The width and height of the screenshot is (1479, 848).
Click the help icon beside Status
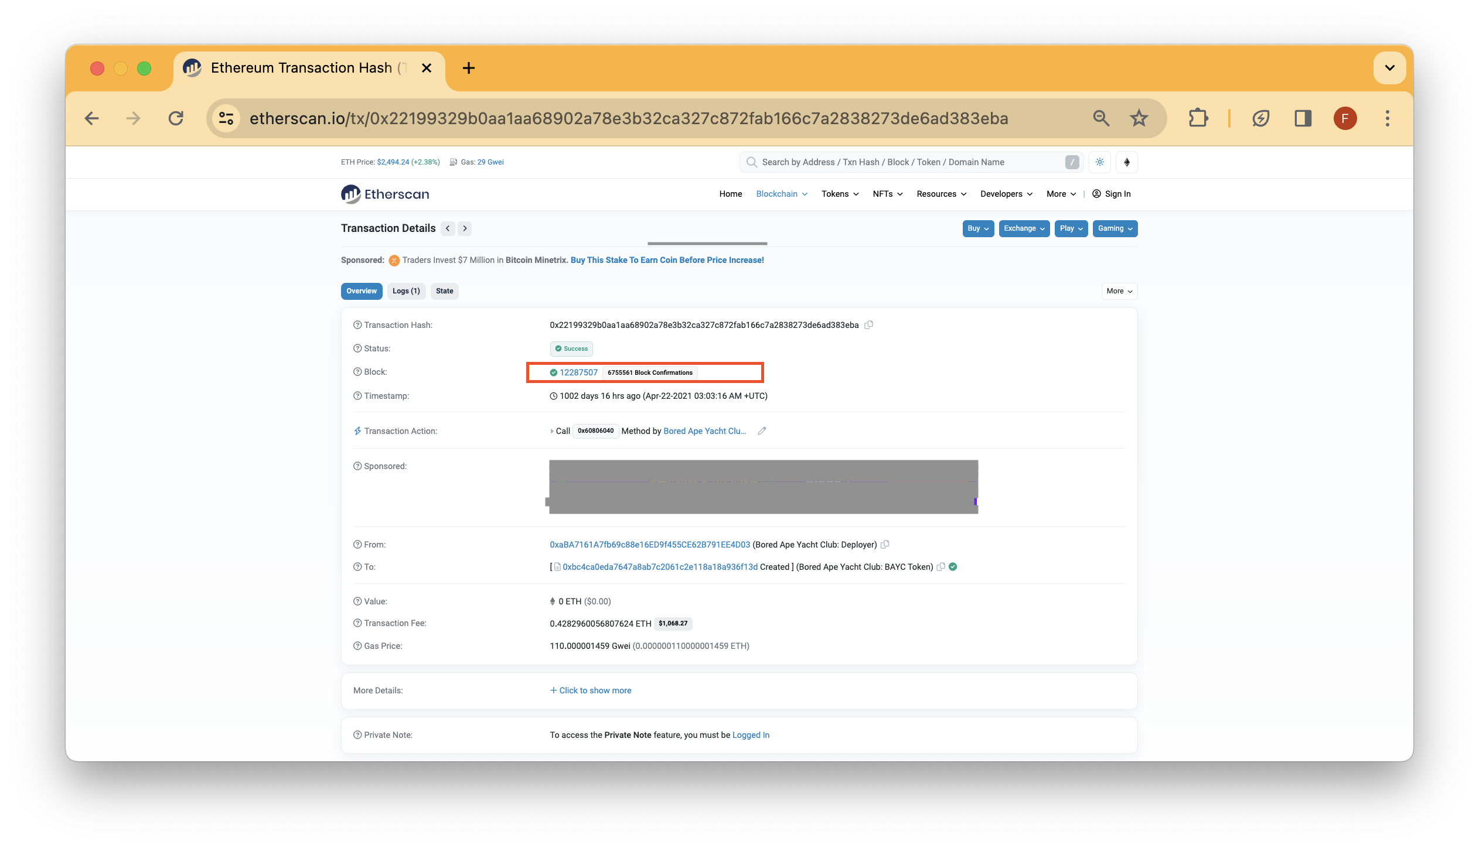[x=357, y=348]
